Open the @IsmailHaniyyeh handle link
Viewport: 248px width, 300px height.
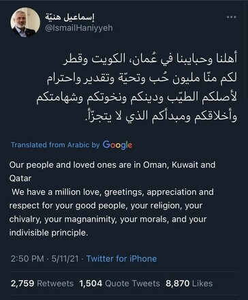point(79,28)
